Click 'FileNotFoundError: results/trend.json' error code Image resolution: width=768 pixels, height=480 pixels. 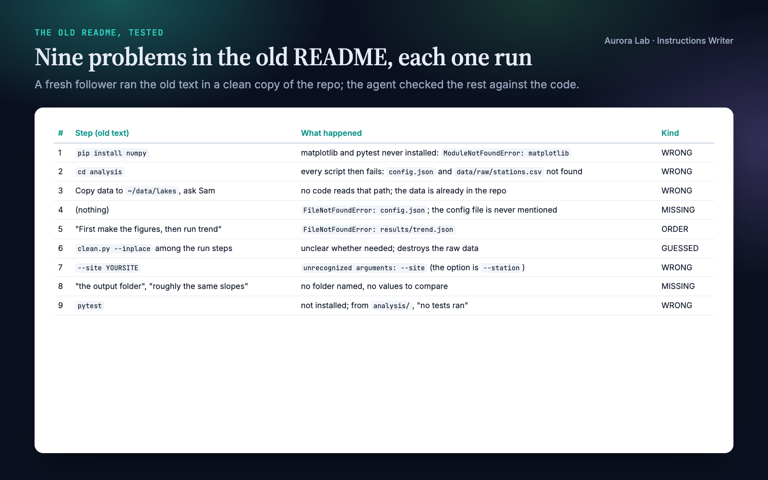click(x=378, y=229)
